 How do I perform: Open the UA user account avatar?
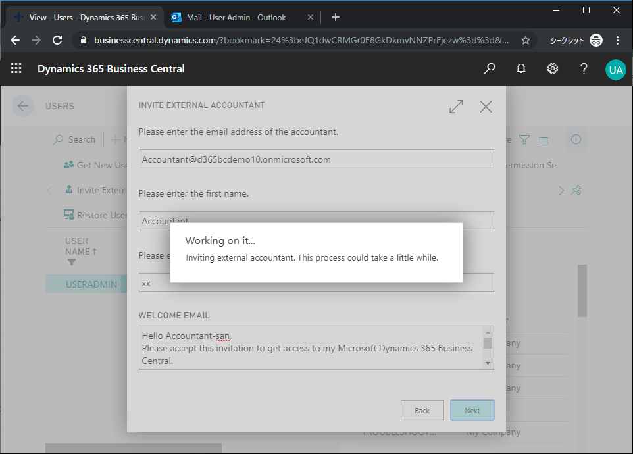[616, 70]
